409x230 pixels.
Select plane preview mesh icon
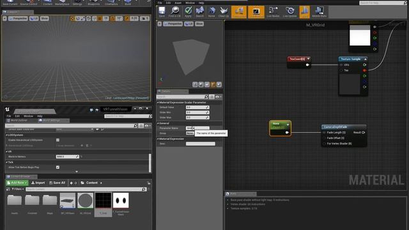click(207, 84)
